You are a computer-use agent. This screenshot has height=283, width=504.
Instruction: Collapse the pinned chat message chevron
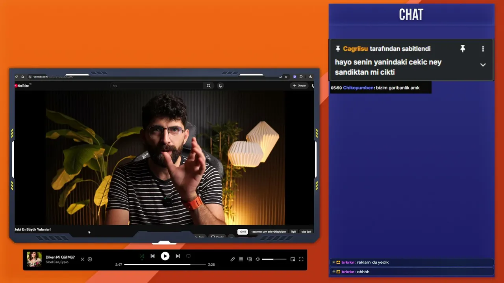pos(483,65)
